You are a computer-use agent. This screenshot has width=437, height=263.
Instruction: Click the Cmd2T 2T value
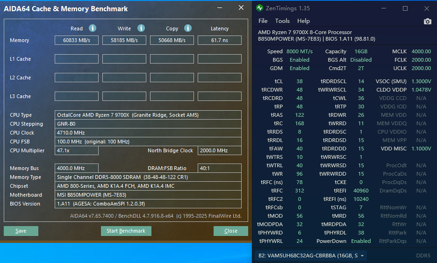[361, 68]
